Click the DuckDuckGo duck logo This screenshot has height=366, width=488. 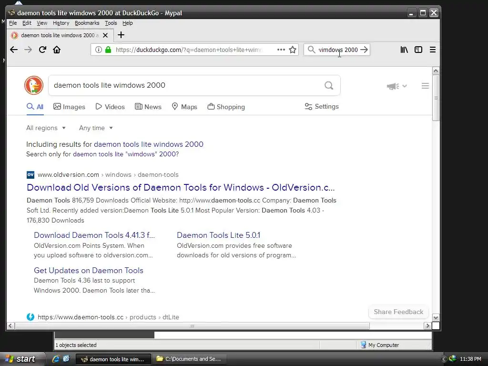click(34, 85)
